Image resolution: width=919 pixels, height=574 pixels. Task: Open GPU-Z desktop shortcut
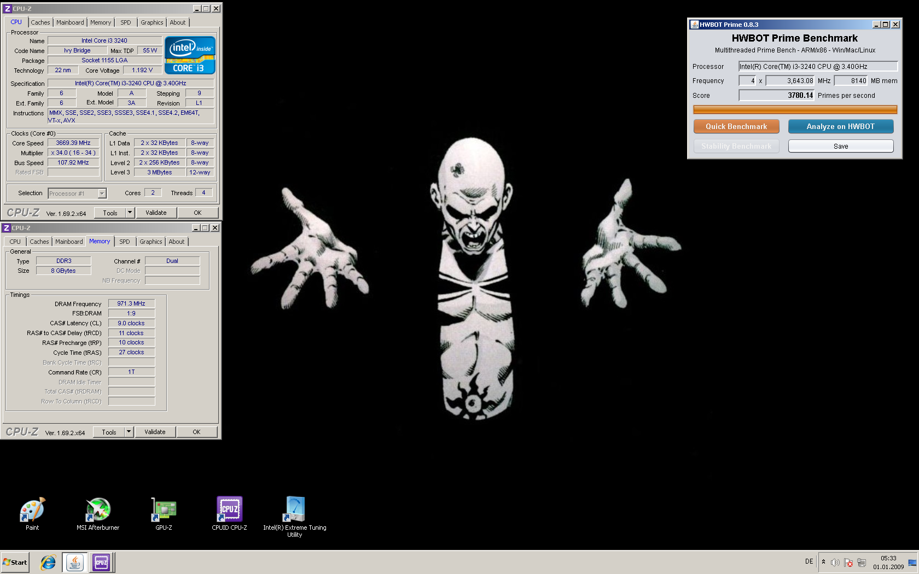[164, 514]
